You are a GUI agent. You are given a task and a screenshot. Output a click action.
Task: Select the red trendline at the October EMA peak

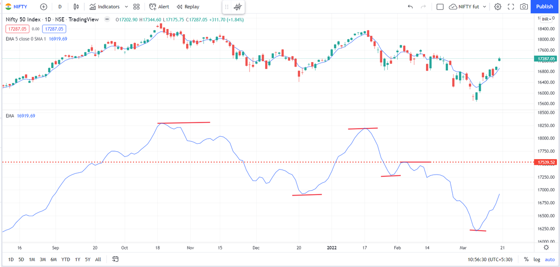(184, 123)
